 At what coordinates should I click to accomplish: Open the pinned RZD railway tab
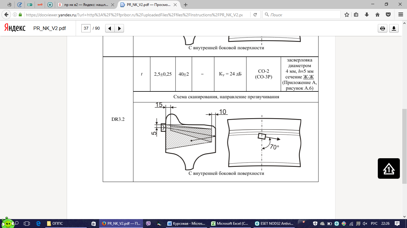coord(40,5)
